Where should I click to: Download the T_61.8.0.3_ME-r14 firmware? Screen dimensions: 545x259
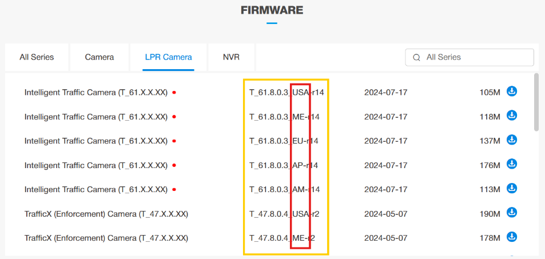click(x=512, y=115)
